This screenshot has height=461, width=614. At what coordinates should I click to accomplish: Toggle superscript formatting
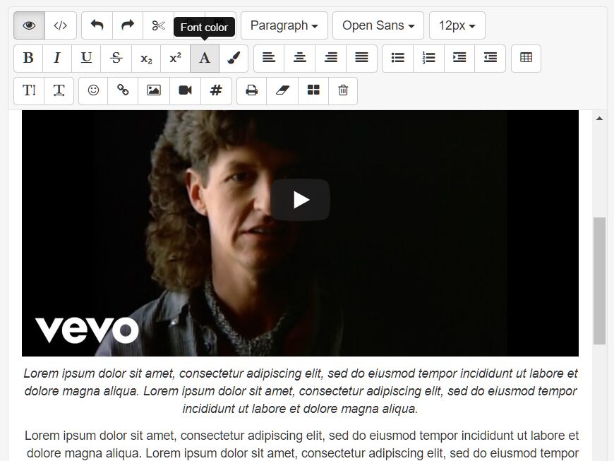176,58
